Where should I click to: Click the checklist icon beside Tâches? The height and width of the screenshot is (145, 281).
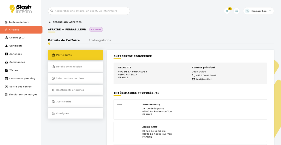[x=7, y=70]
